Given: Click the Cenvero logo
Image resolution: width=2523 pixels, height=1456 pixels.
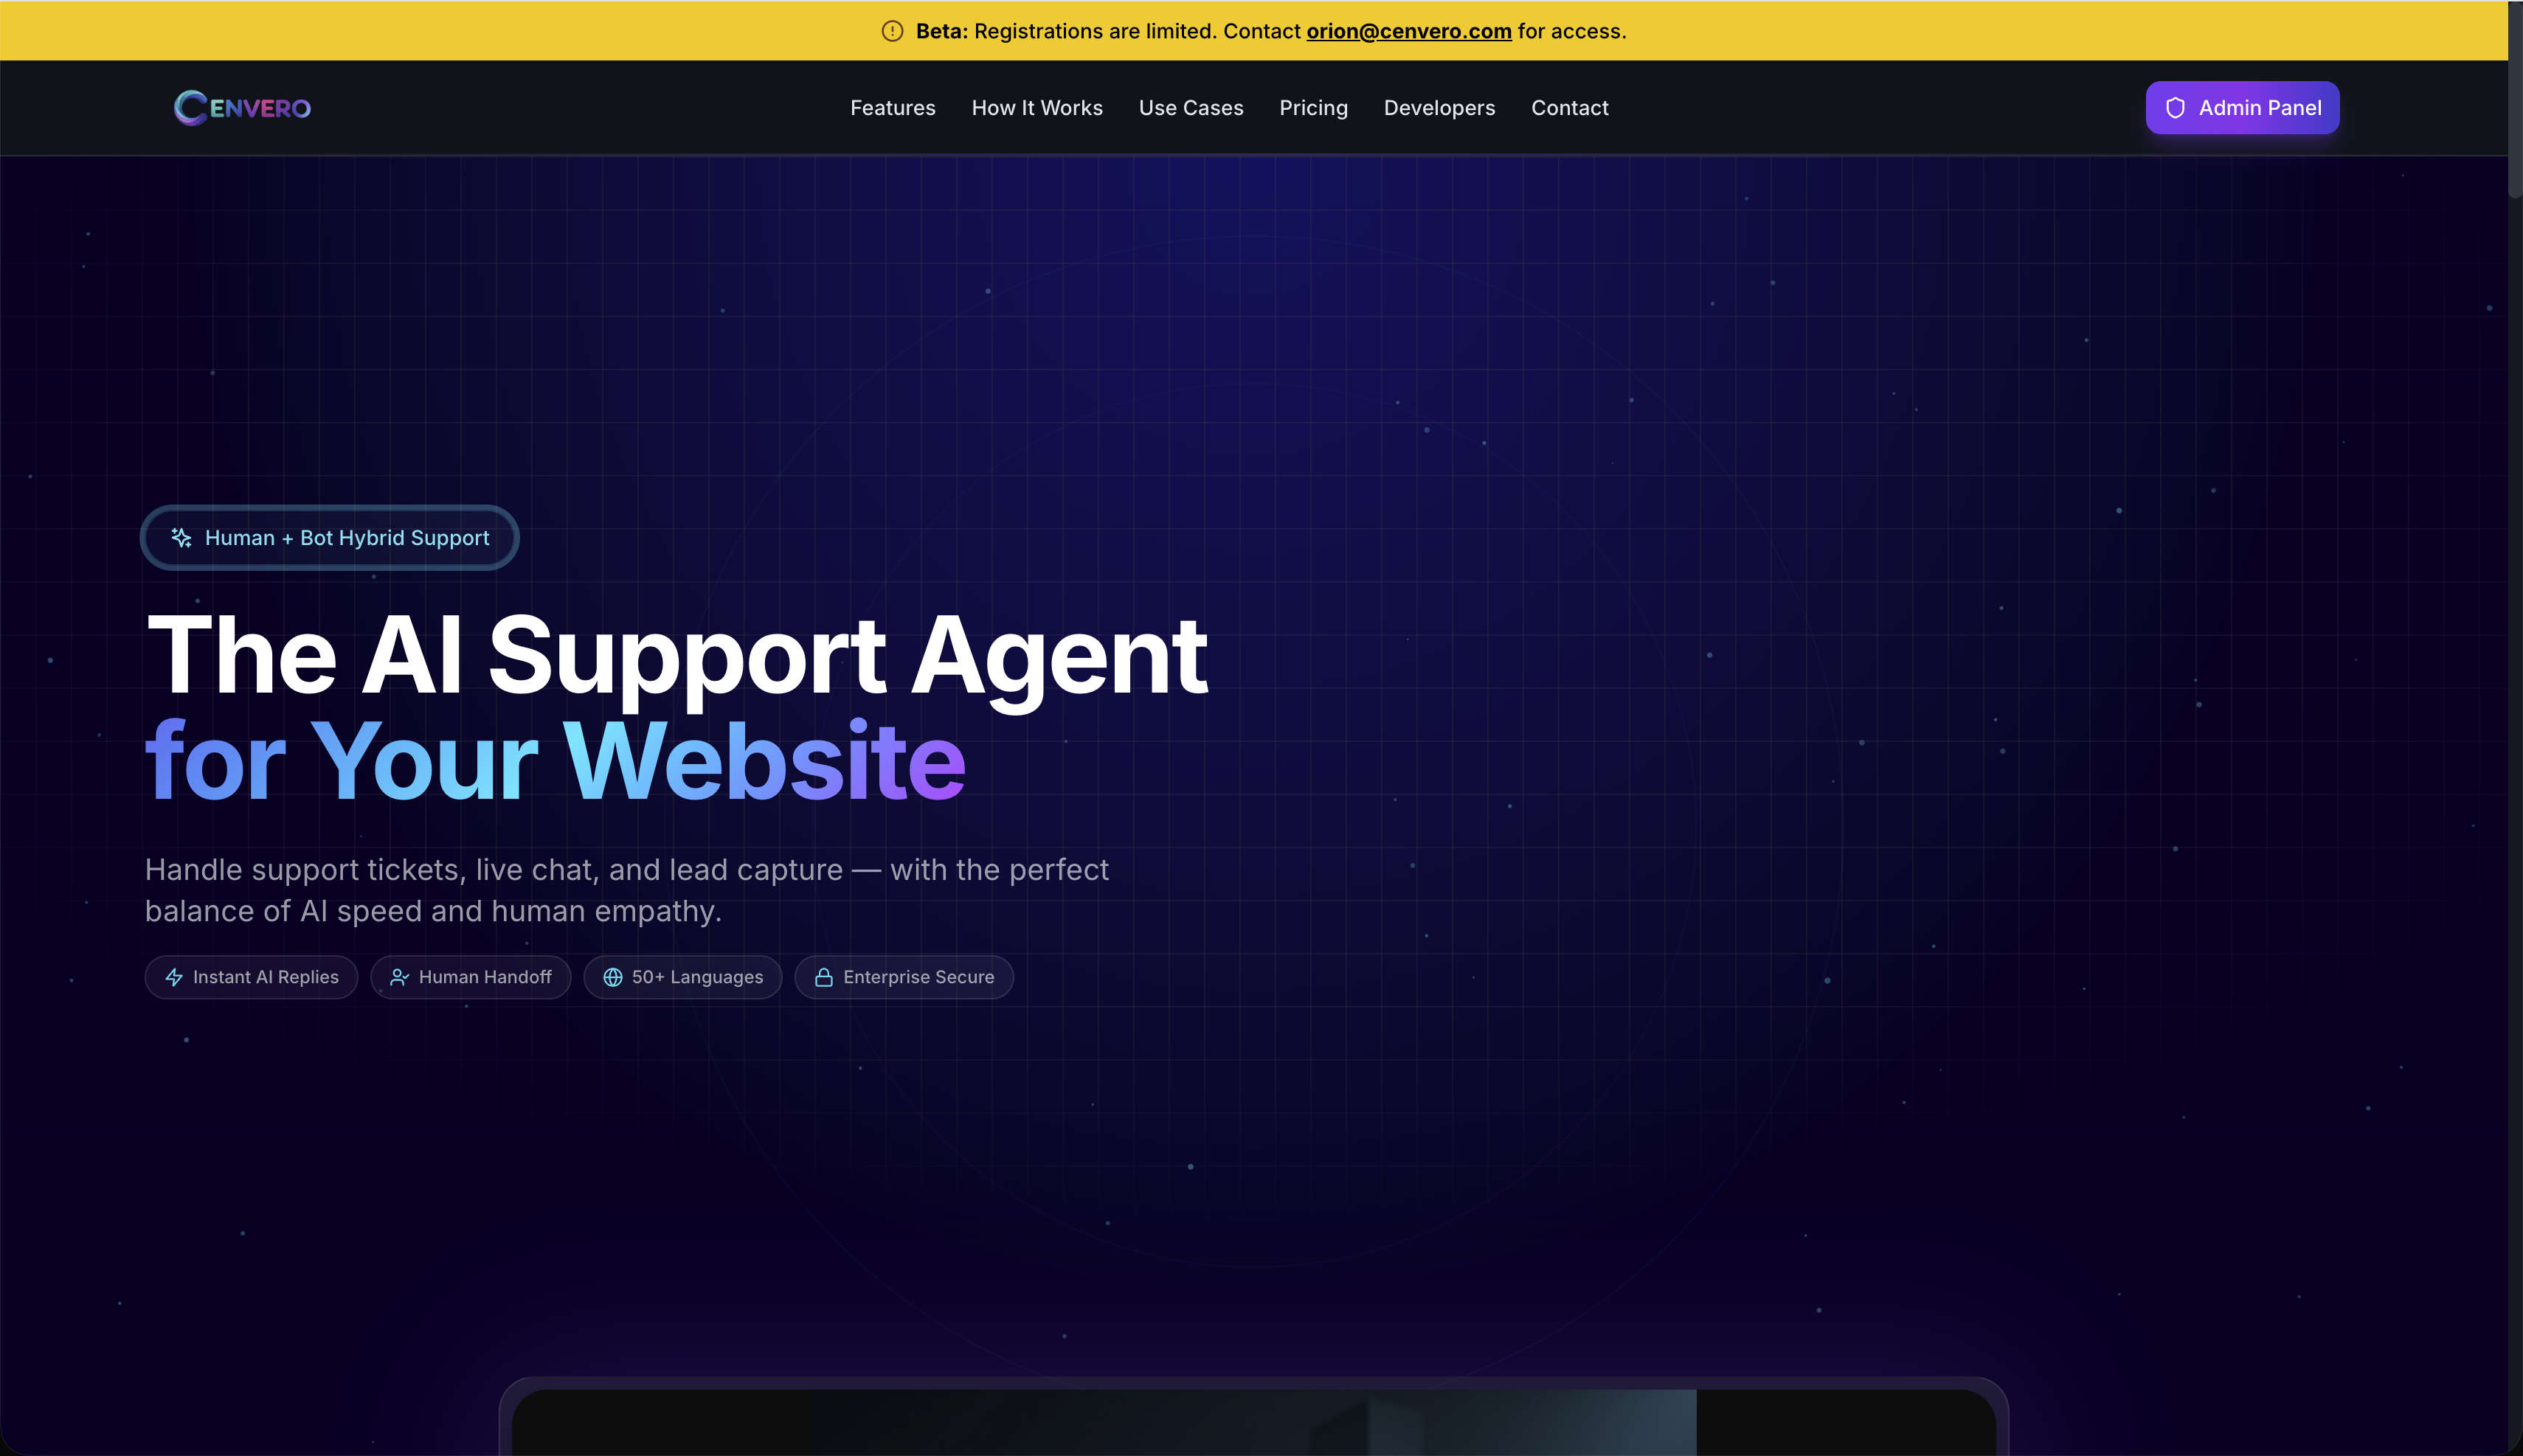Looking at the screenshot, I should click(242, 108).
